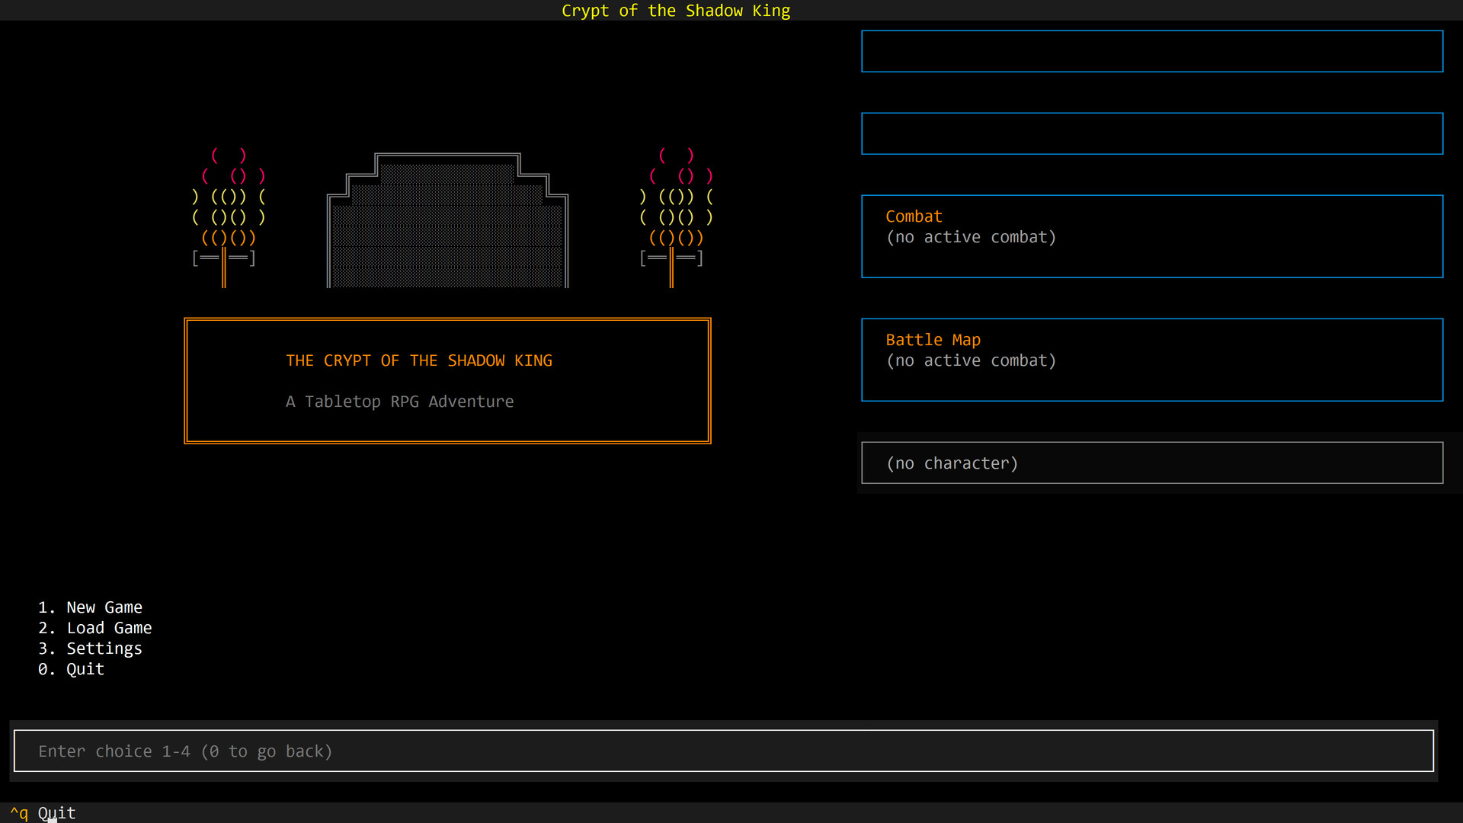The height and width of the screenshot is (823, 1463).
Task: Select the Combat panel
Action: [x=1151, y=236]
